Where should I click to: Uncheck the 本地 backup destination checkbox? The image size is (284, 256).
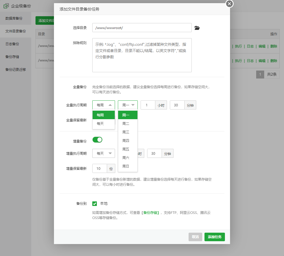coord(95,204)
